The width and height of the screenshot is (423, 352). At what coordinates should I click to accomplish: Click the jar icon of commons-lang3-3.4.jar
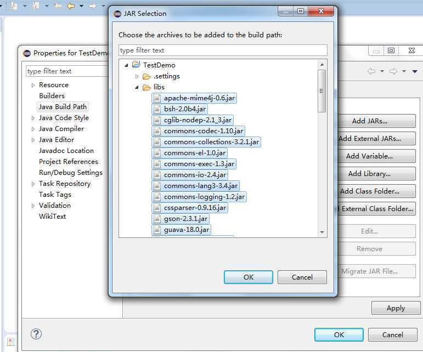[x=157, y=186]
